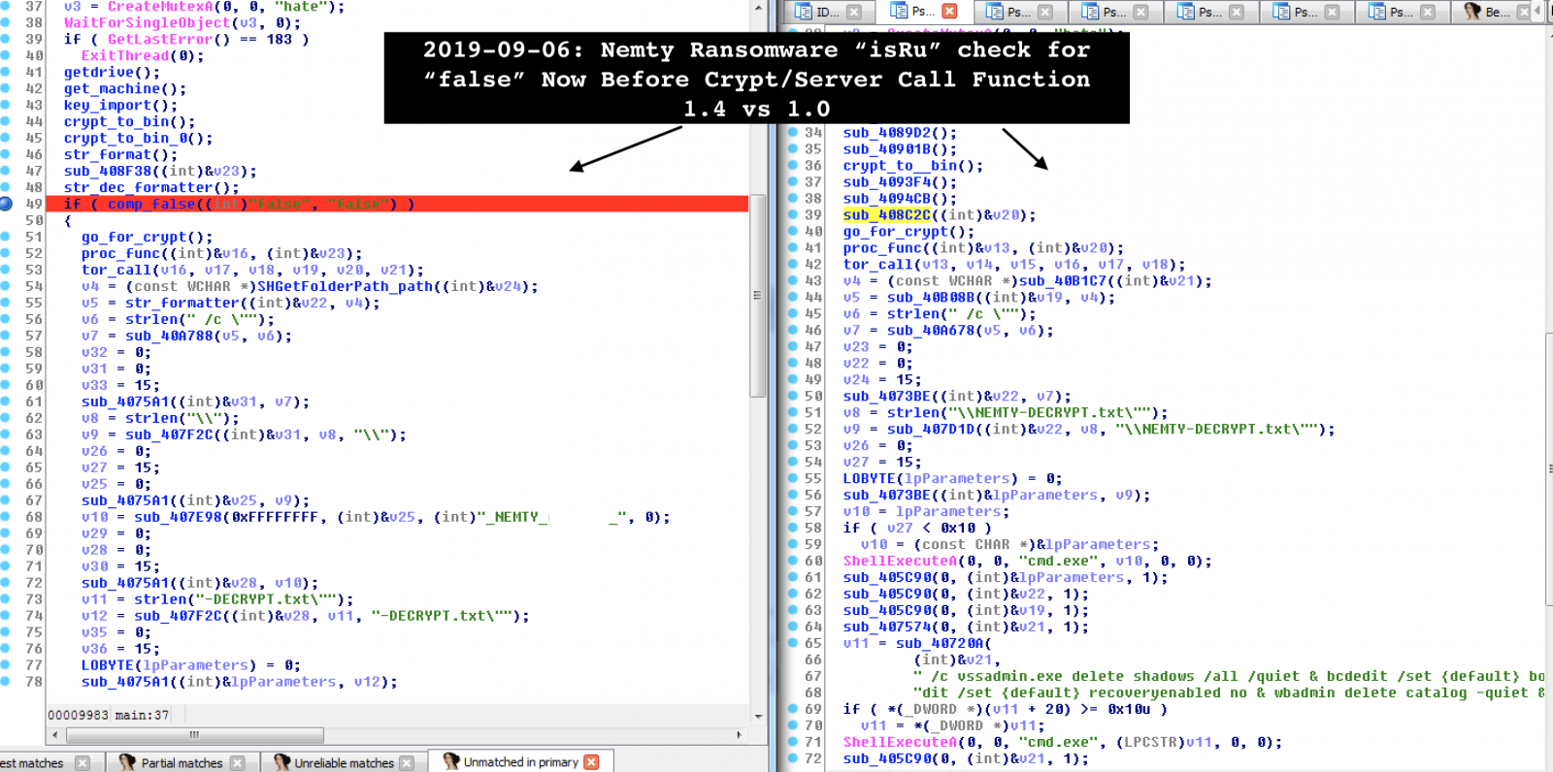This screenshot has height=772, width=1553.
Task: Toggle breakpoint dot on right line 71
Action: coord(792,742)
